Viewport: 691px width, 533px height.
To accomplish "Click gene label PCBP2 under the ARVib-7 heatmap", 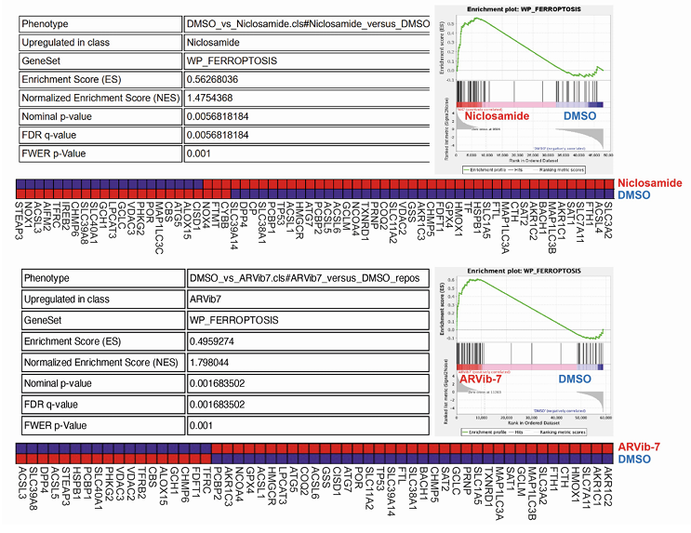I will tap(217, 483).
